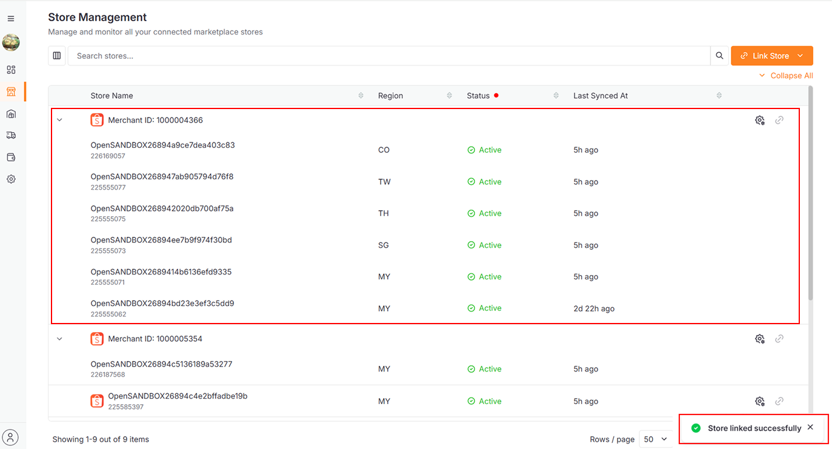The image size is (832, 449).
Task: Open the truck shipping icon in sidebar
Action: tap(11, 136)
